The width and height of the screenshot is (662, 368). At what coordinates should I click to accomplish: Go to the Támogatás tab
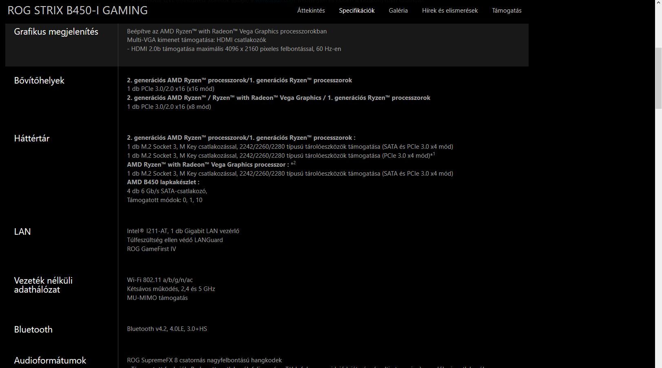tap(507, 11)
